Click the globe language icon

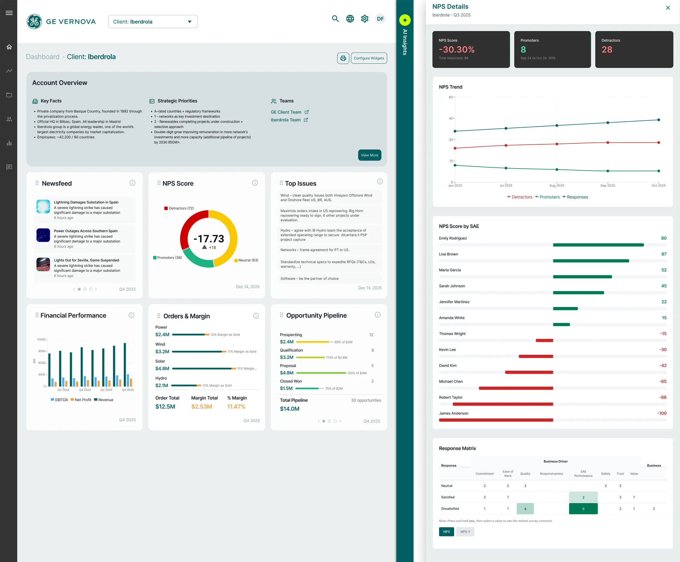click(x=350, y=19)
